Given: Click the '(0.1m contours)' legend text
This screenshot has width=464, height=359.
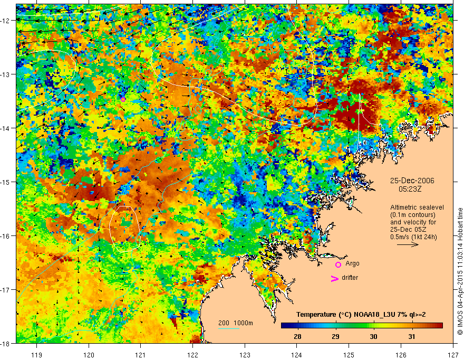Looking at the screenshot, I should (413, 215).
